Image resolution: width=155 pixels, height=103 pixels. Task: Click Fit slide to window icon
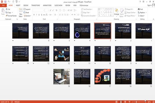(x=153, y=102)
